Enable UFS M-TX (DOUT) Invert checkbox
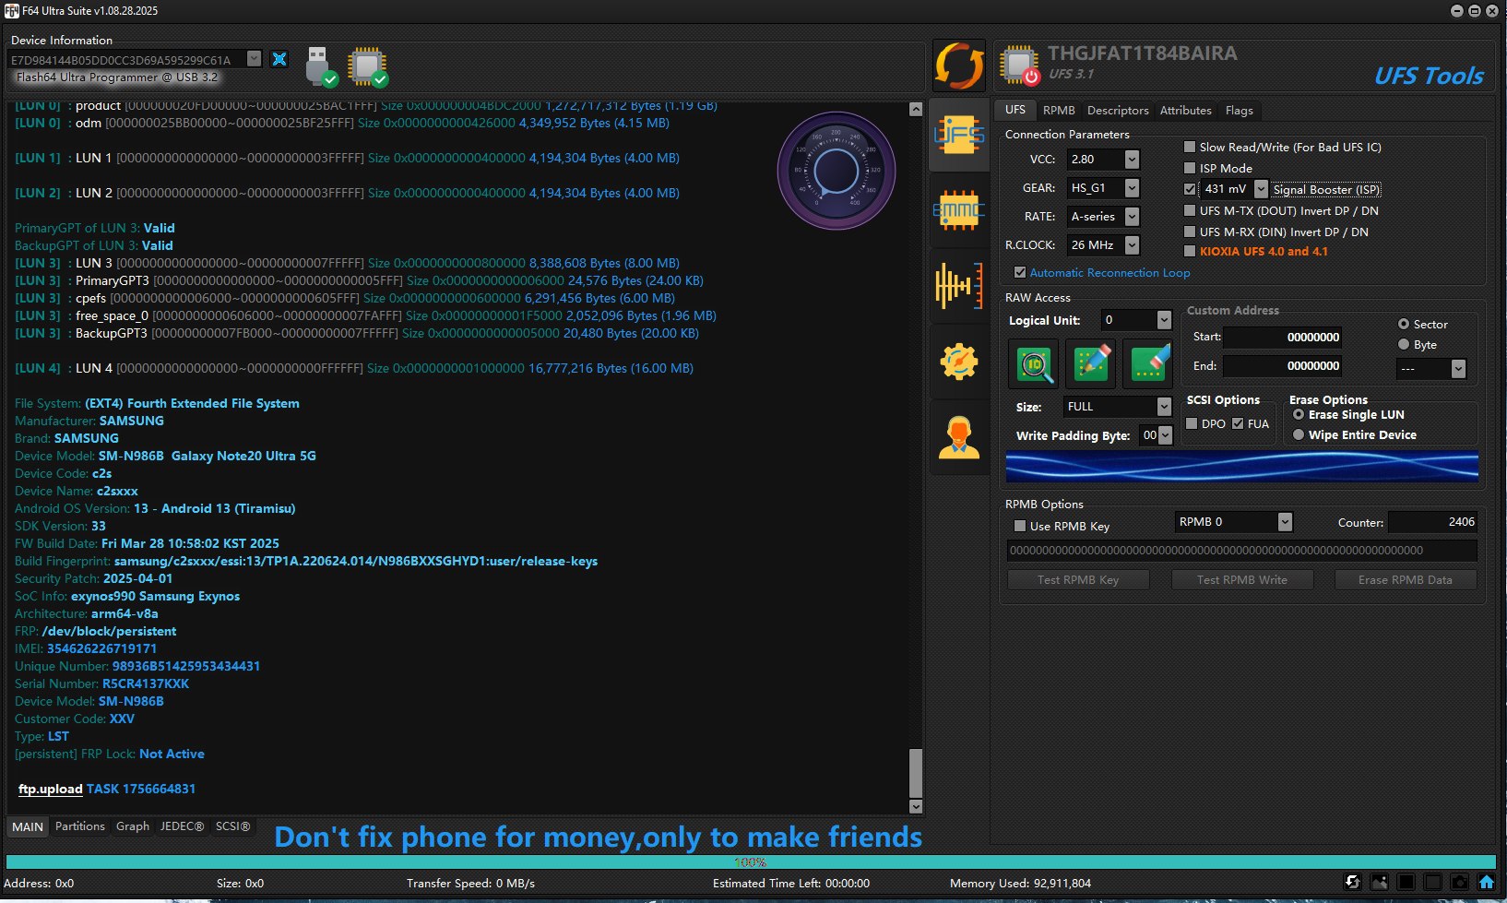Image resolution: width=1507 pixels, height=903 pixels. coord(1190,210)
